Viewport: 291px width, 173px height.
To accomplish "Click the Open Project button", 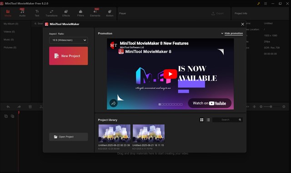I will [69, 137].
